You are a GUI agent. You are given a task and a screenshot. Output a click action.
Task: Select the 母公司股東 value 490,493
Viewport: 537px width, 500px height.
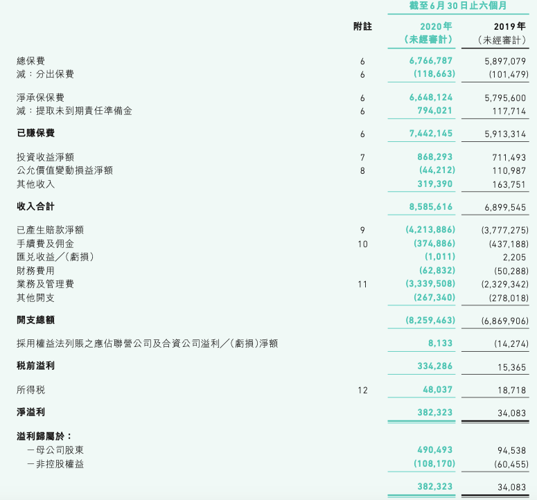[x=434, y=451]
